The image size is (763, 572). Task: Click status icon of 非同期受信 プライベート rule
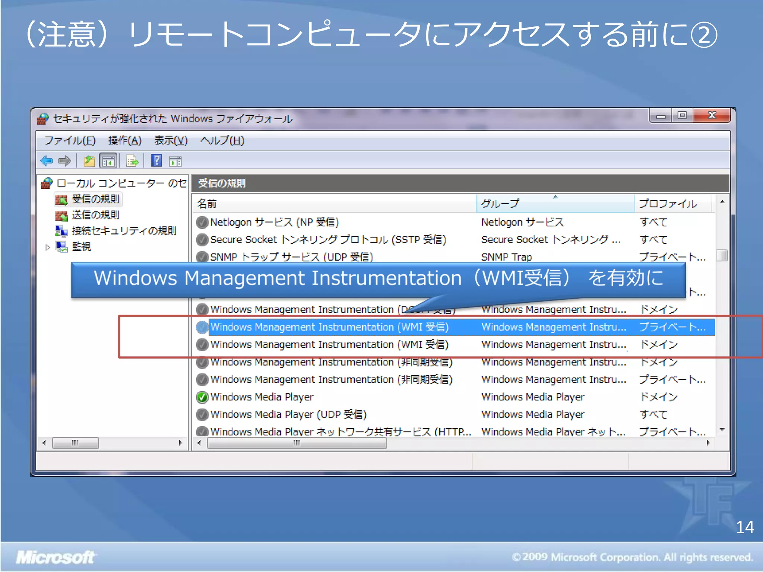(x=202, y=380)
